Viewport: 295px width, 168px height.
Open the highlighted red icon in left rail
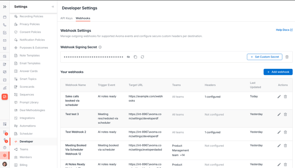tap(5, 97)
